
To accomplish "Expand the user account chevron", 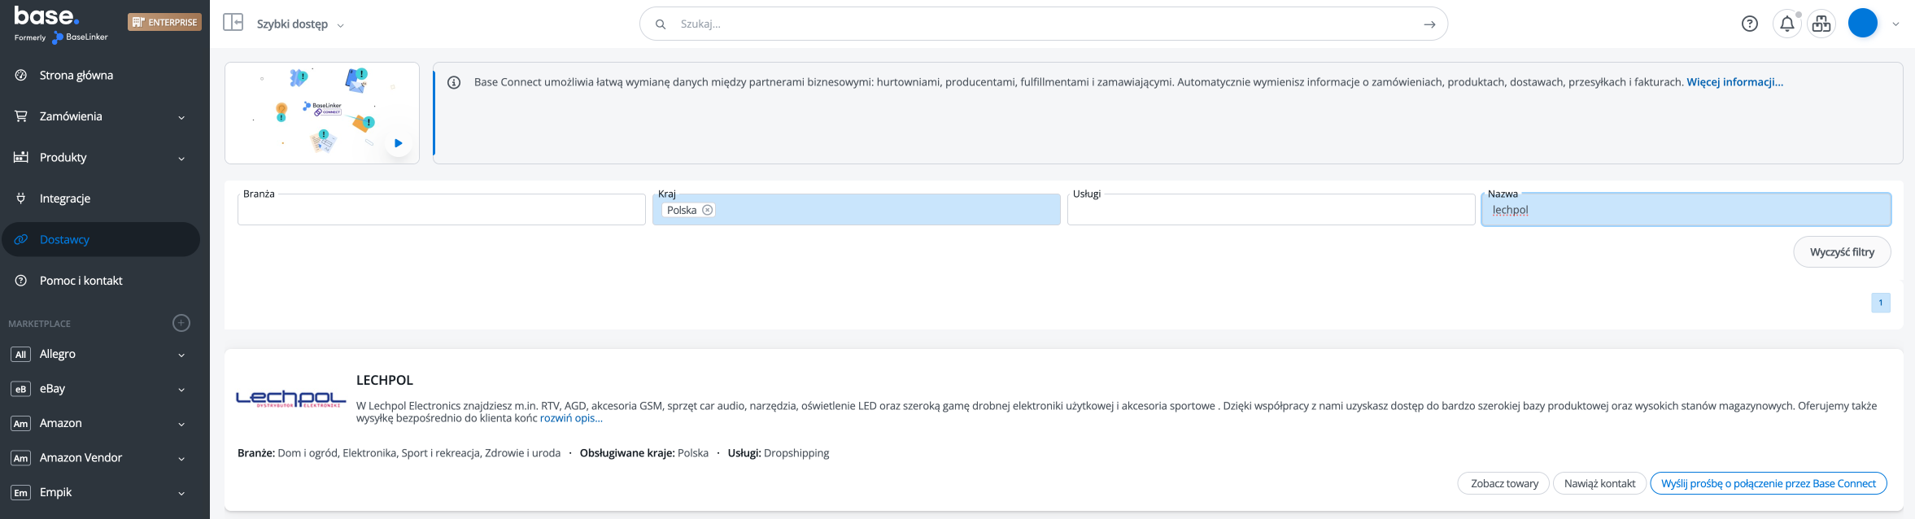I will 1895,24.
